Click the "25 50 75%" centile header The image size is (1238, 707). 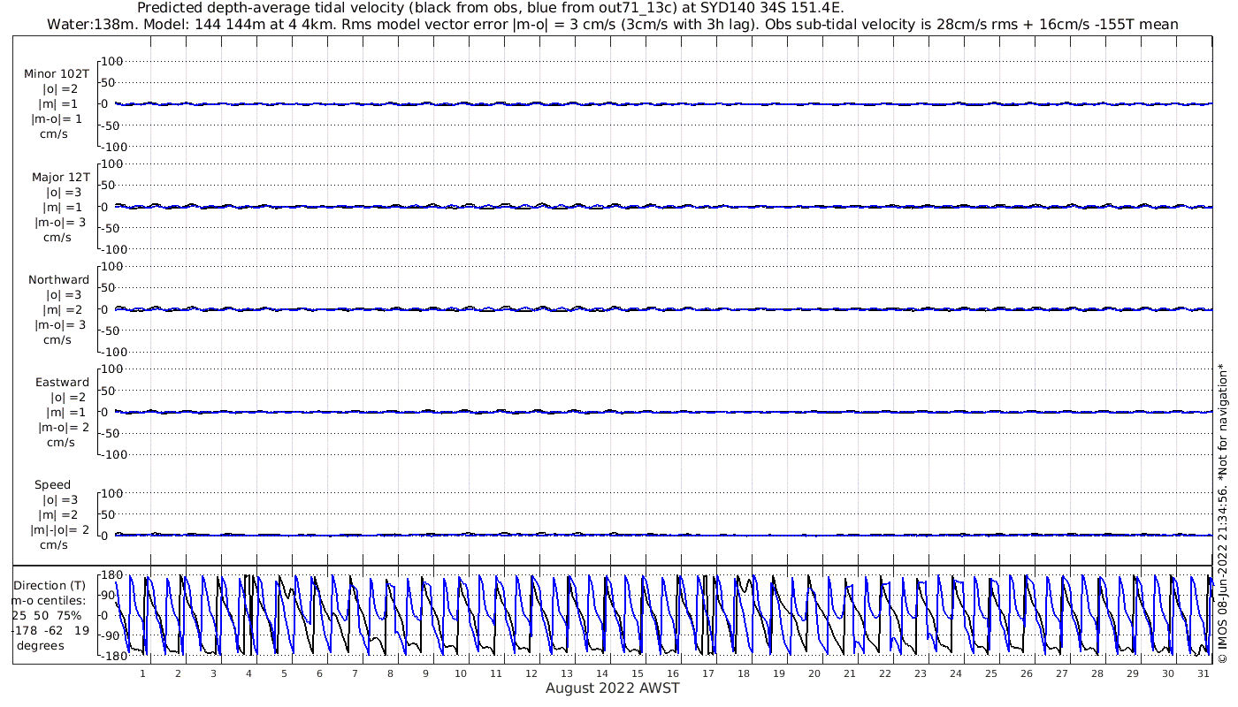coord(46,616)
